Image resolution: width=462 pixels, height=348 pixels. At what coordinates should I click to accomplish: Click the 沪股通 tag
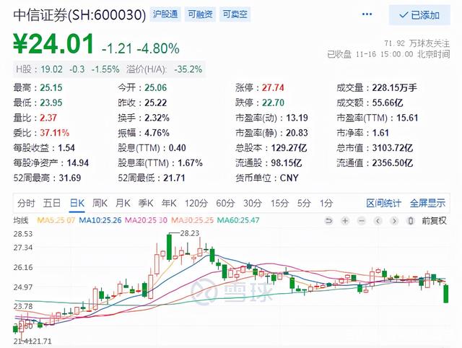(165, 14)
